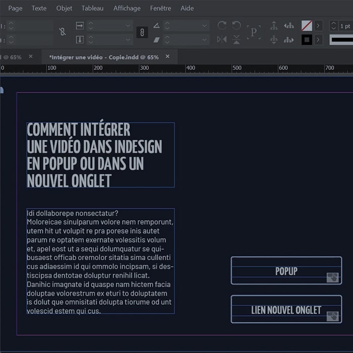Flip the selection horizontally
This screenshot has height=353, width=353.
[222, 40]
